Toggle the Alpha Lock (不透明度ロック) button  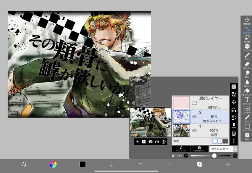[x=199, y=149]
